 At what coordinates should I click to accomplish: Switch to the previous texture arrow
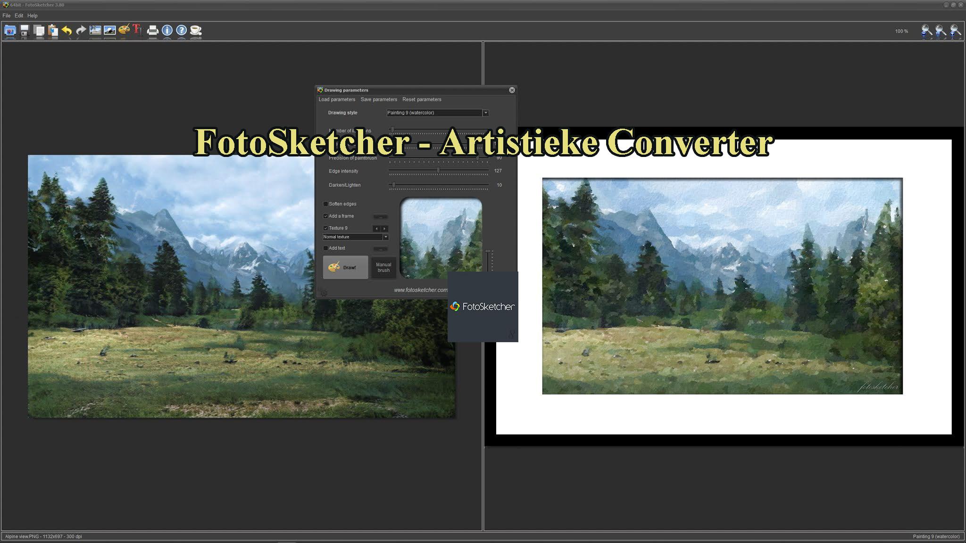(376, 229)
